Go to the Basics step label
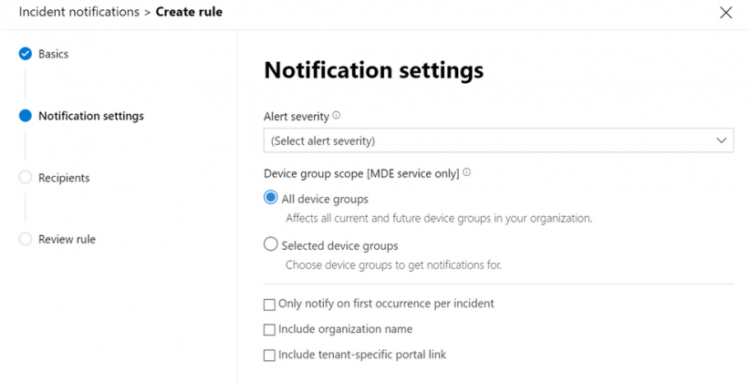The image size is (750, 383). click(53, 54)
